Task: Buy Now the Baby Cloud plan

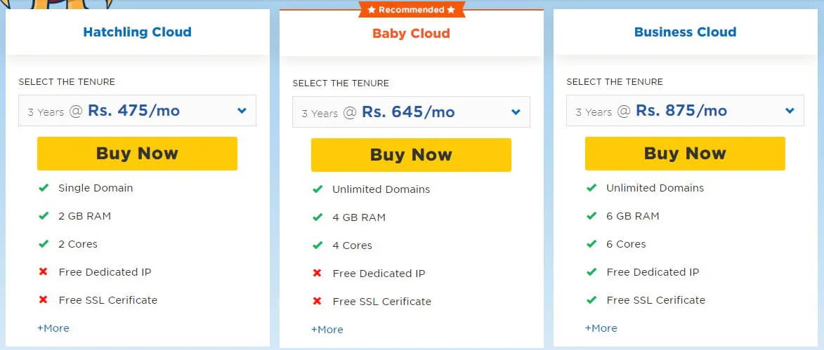Action: [x=411, y=155]
